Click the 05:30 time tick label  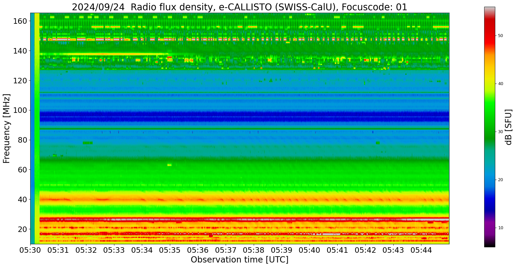pyautogui.click(x=31, y=250)
